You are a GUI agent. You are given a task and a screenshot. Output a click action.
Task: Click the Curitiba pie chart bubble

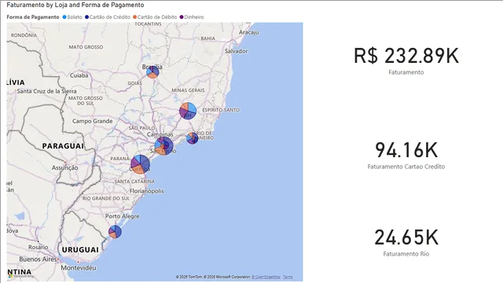point(140,164)
